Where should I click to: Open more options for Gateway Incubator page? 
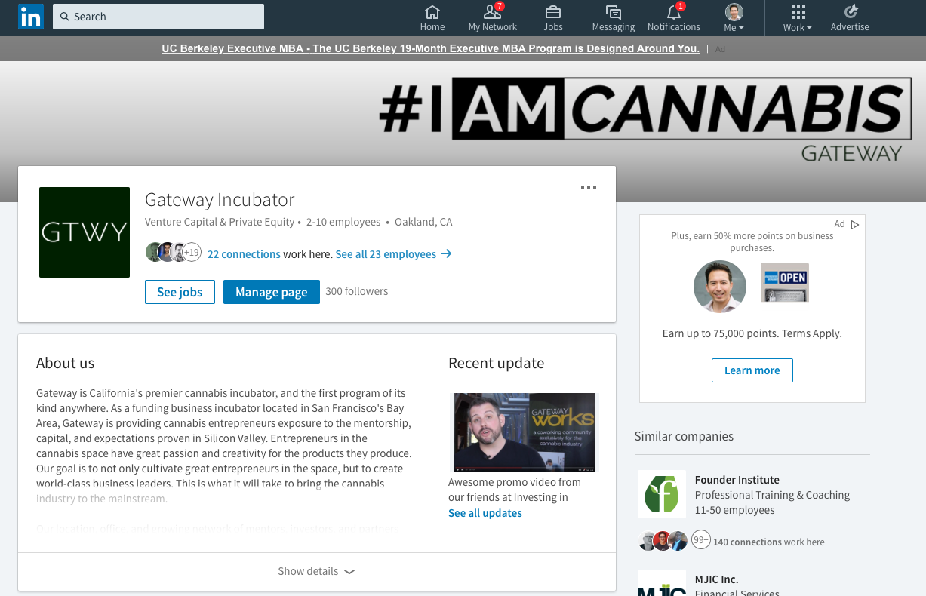[589, 186]
